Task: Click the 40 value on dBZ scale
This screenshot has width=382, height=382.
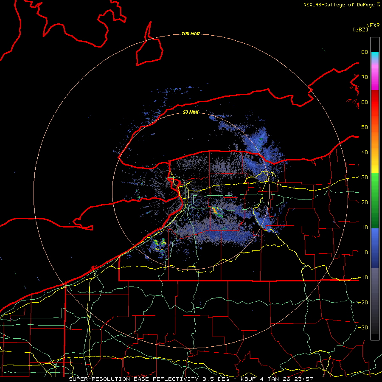Action: point(365,152)
